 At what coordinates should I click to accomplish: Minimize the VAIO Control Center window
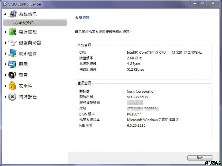[x=195, y=3]
